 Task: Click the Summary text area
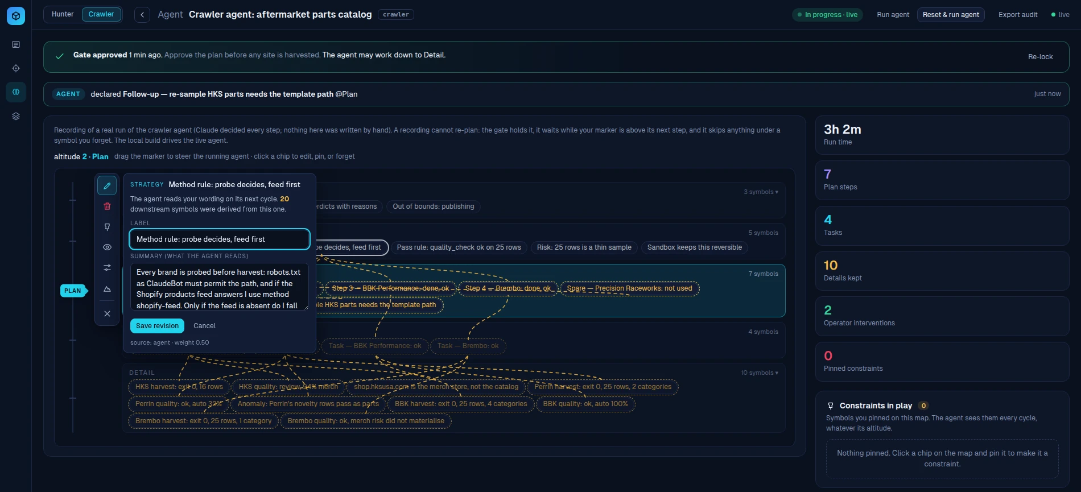[220, 287]
